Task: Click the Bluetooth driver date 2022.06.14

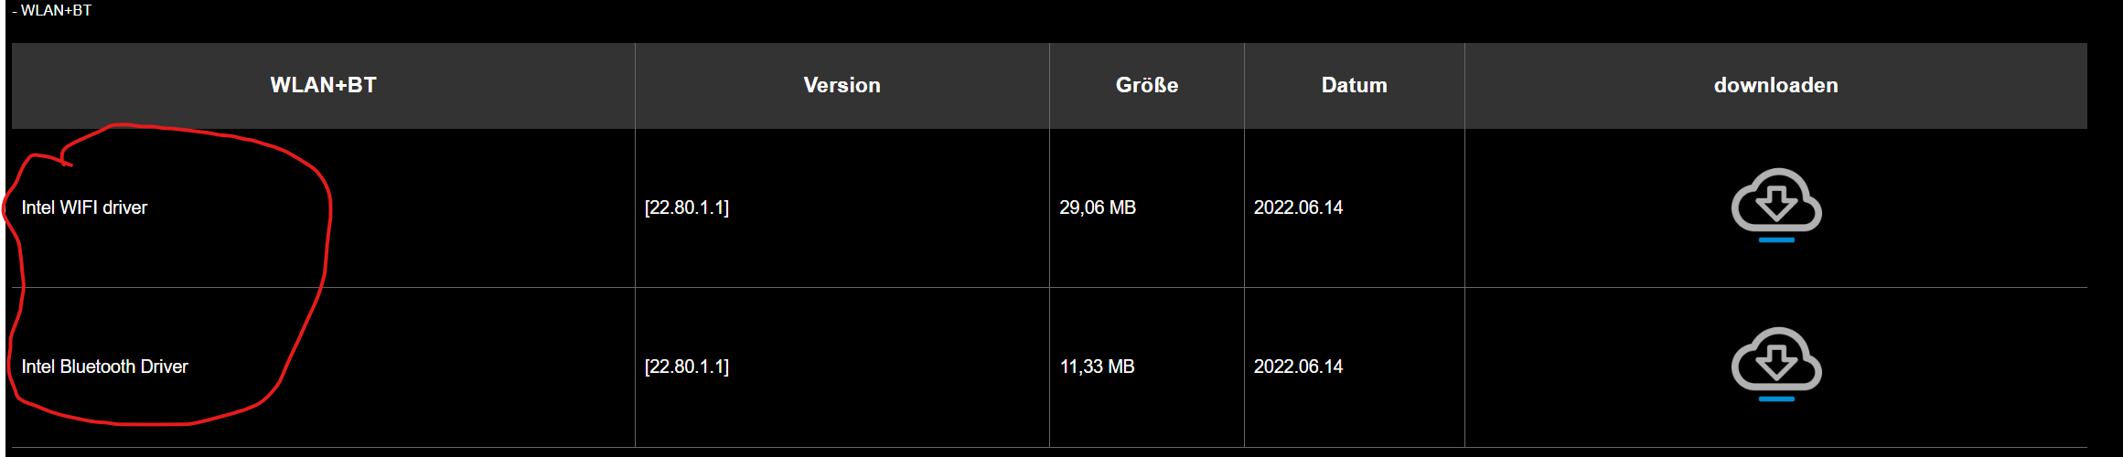Action: click(x=1298, y=367)
